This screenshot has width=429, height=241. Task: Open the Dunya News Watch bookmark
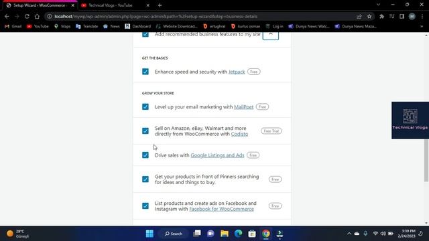309,26
